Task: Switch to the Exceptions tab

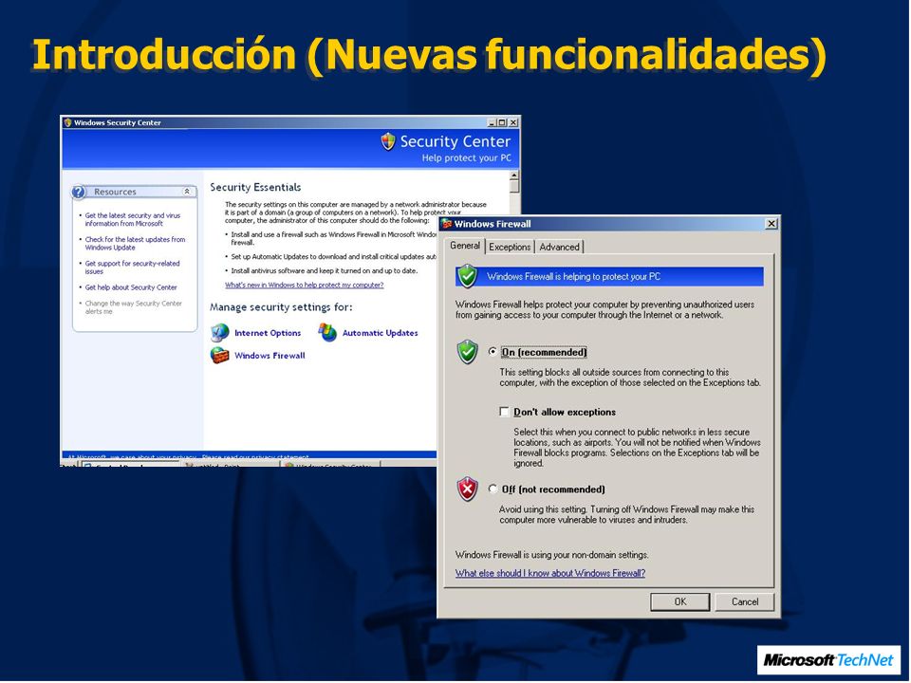Action: click(x=510, y=247)
